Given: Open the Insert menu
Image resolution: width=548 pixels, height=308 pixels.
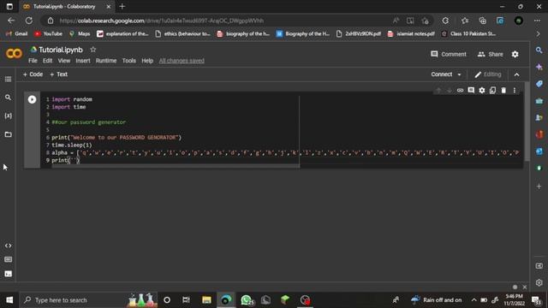Looking at the screenshot, I should 83,61.
